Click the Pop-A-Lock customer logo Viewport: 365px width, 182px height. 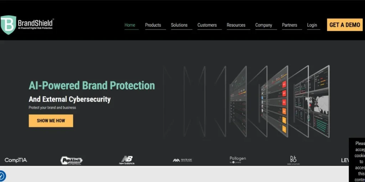pos(71,160)
